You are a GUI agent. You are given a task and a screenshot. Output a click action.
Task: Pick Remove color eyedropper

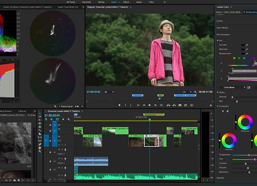[247, 54]
